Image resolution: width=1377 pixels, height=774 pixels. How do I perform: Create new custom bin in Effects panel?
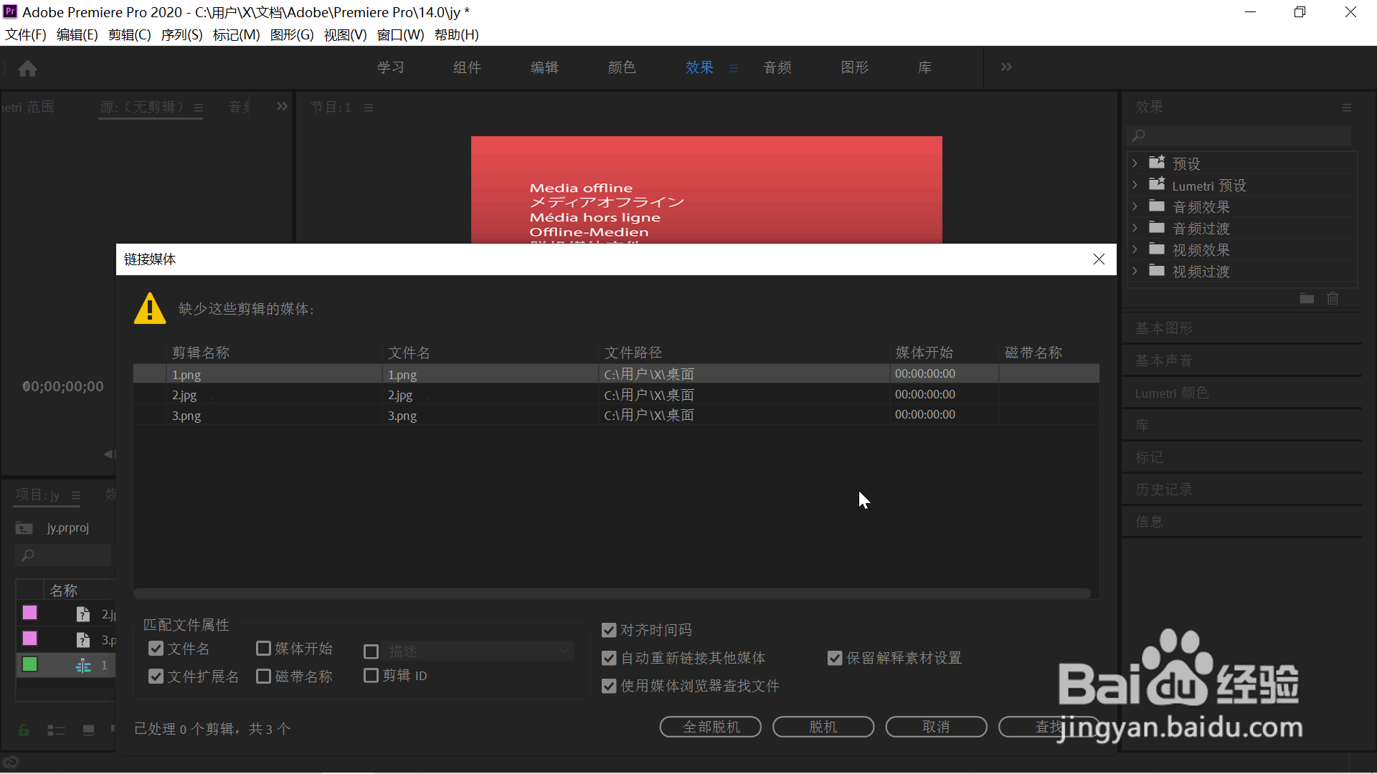(x=1307, y=299)
